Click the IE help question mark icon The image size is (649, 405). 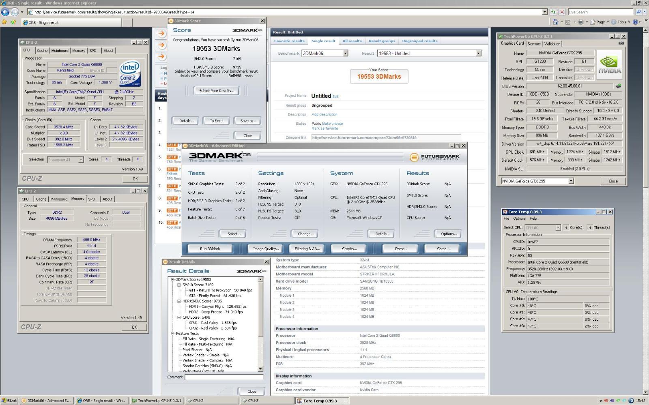pyautogui.click(x=635, y=22)
